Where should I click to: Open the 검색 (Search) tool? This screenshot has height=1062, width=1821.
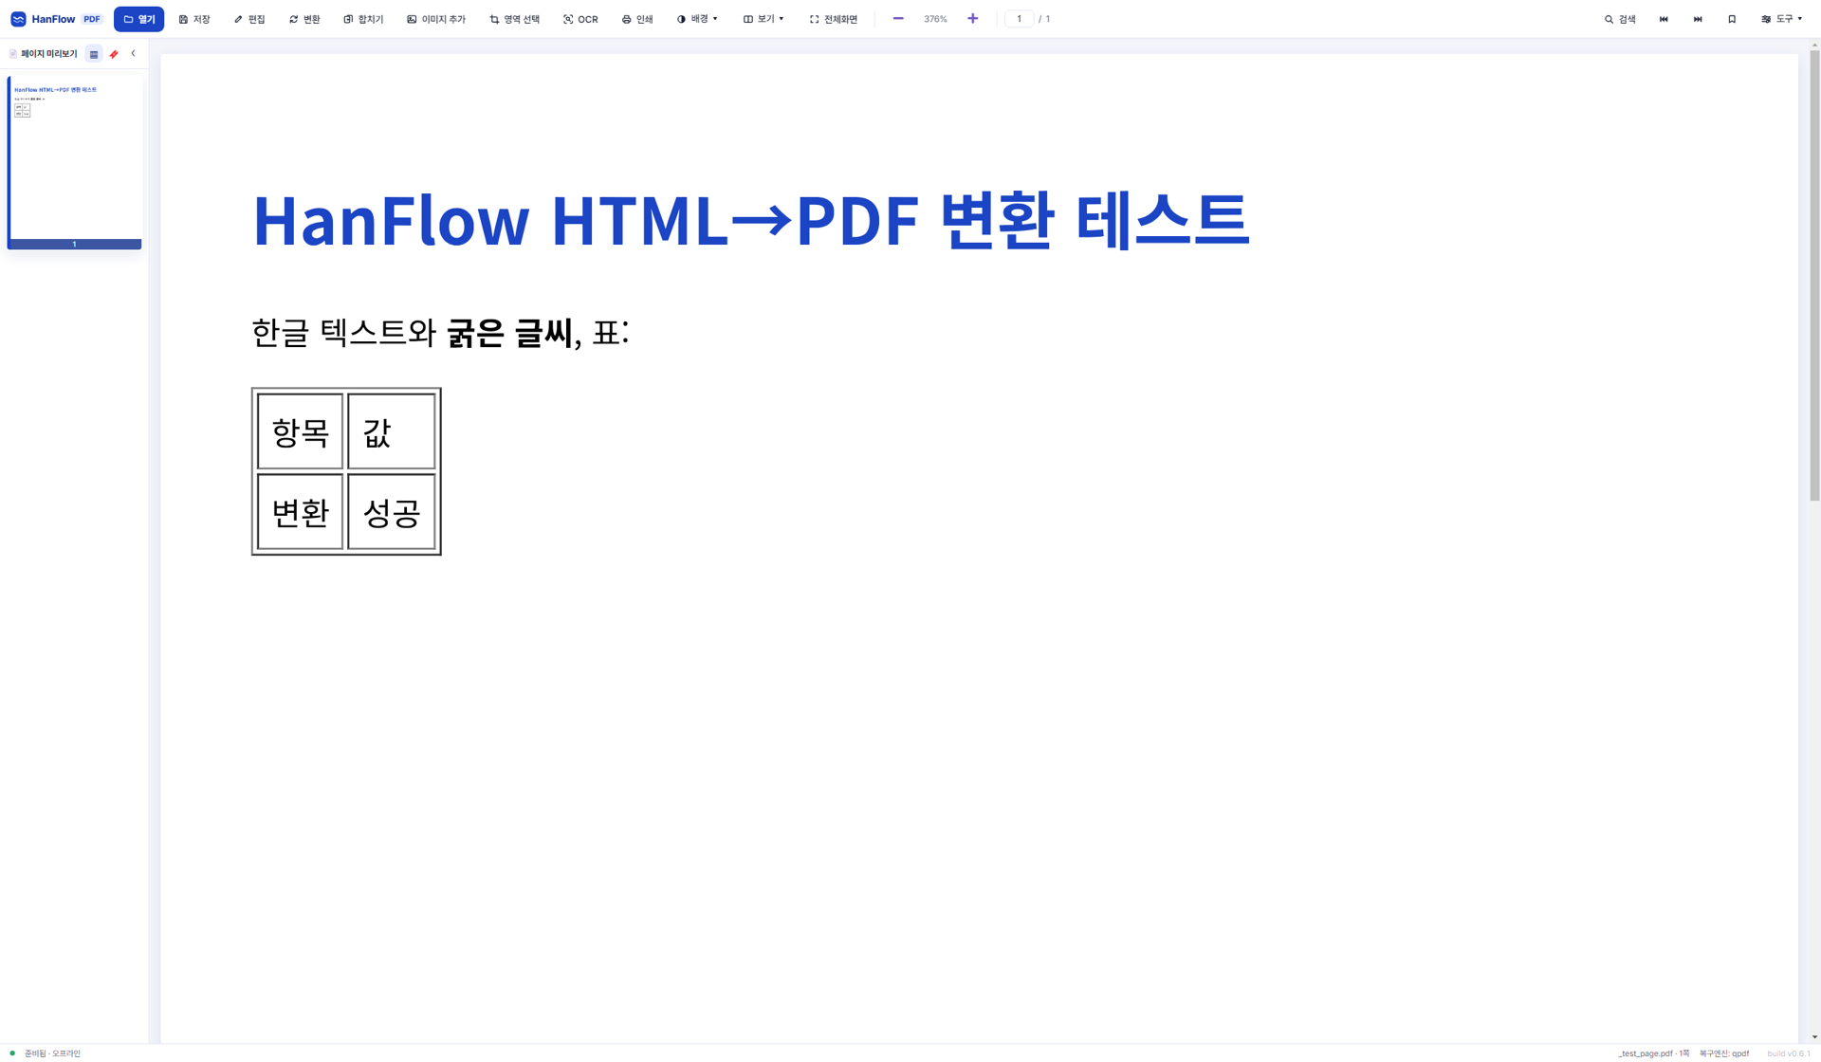[1620, 19]
